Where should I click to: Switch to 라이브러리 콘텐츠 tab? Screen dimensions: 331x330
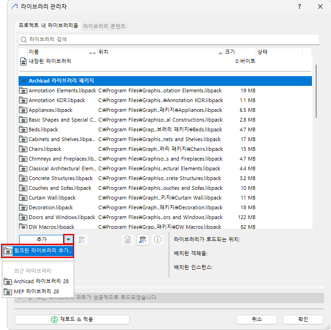[x=104, y=26]
